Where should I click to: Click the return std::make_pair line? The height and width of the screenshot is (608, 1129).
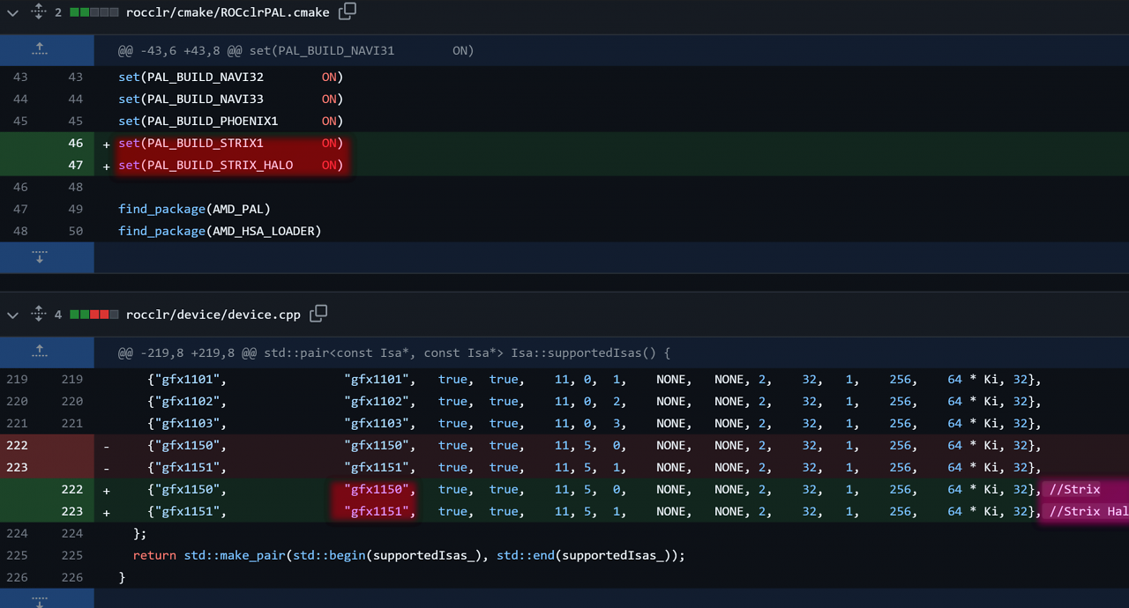click(408, 555)
